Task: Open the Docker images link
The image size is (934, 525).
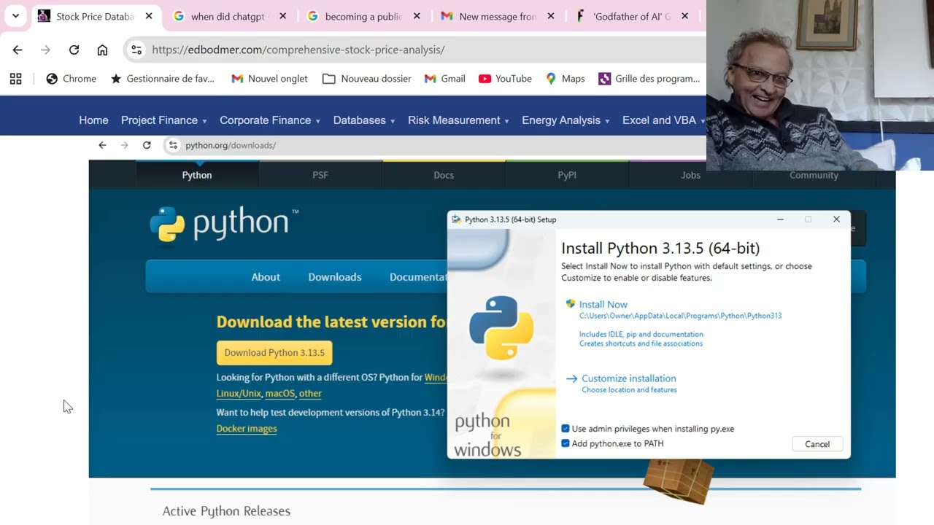Action: pos(247,428)
